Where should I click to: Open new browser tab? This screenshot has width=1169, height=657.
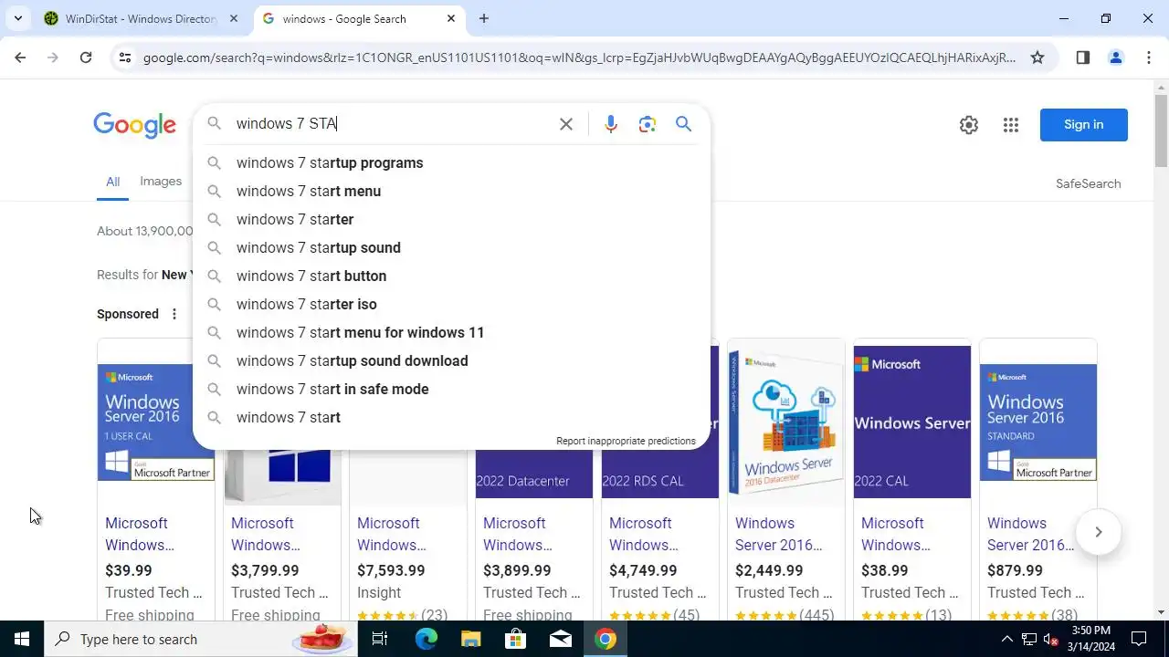pos(484,18)
